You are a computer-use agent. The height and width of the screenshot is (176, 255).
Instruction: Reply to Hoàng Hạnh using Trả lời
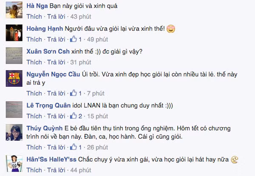point(56,40)
